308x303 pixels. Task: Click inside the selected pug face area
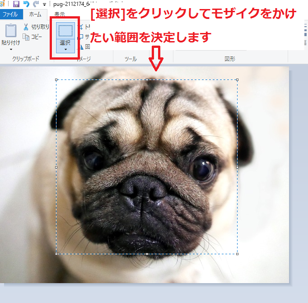coord(147,167)
